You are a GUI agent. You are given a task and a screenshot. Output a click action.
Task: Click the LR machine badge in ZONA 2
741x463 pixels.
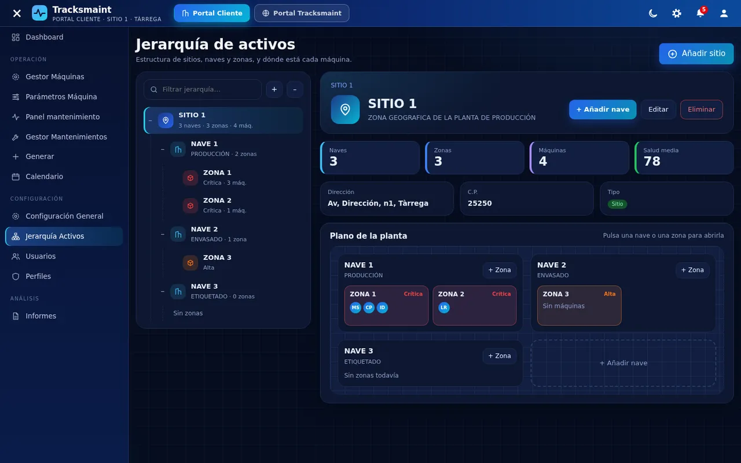(x=444, y=308)
